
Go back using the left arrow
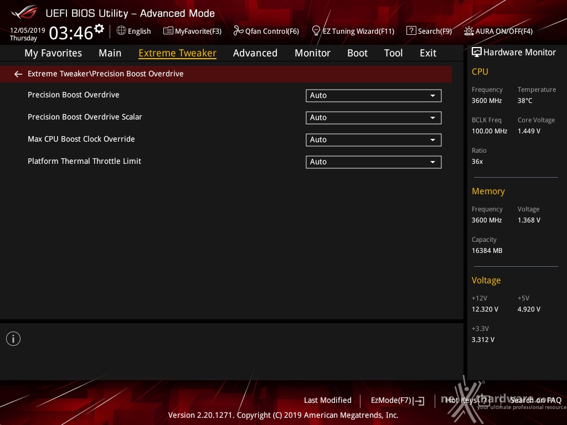pos(18,74)
